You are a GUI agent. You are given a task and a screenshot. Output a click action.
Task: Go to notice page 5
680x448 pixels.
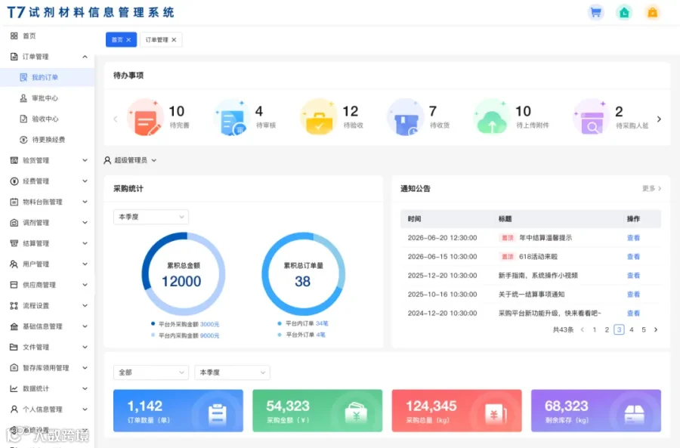pyautogui.click(x=644, y=330)
